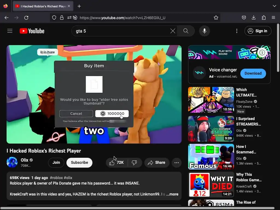Click the 'I Surprised STREAMERS...' title
This screenshot has width=280, height=210.
pyautogui.click(x=248, y=121)
